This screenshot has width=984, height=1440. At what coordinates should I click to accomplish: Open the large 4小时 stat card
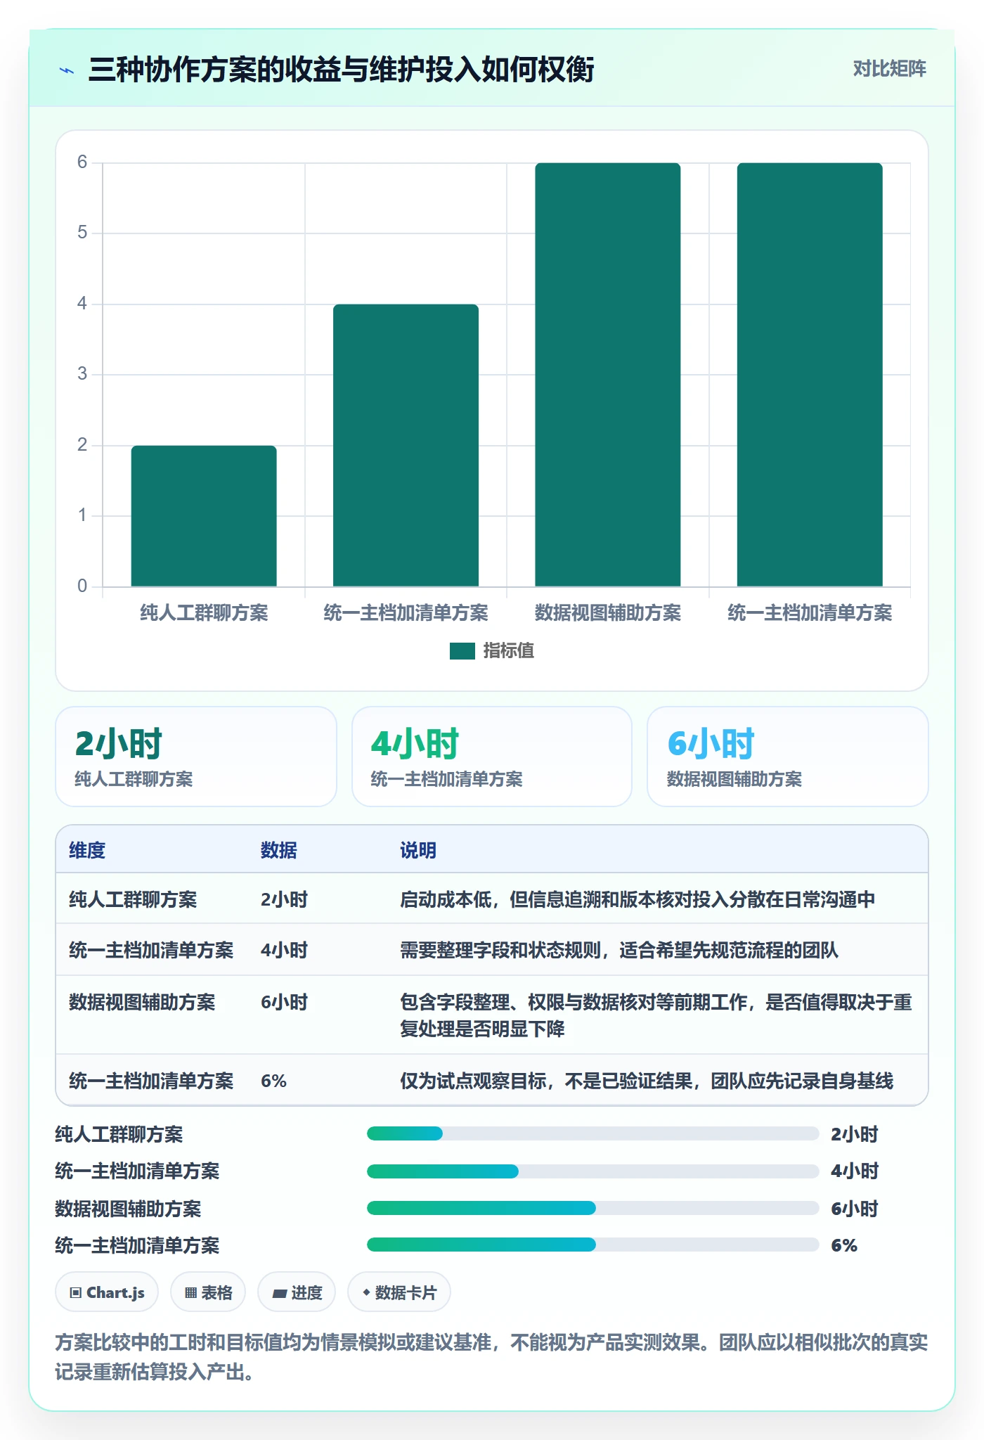coord(492,757)
